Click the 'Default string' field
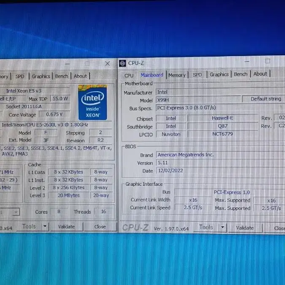This screenshot has width=285, height=285. pos(264,99)
